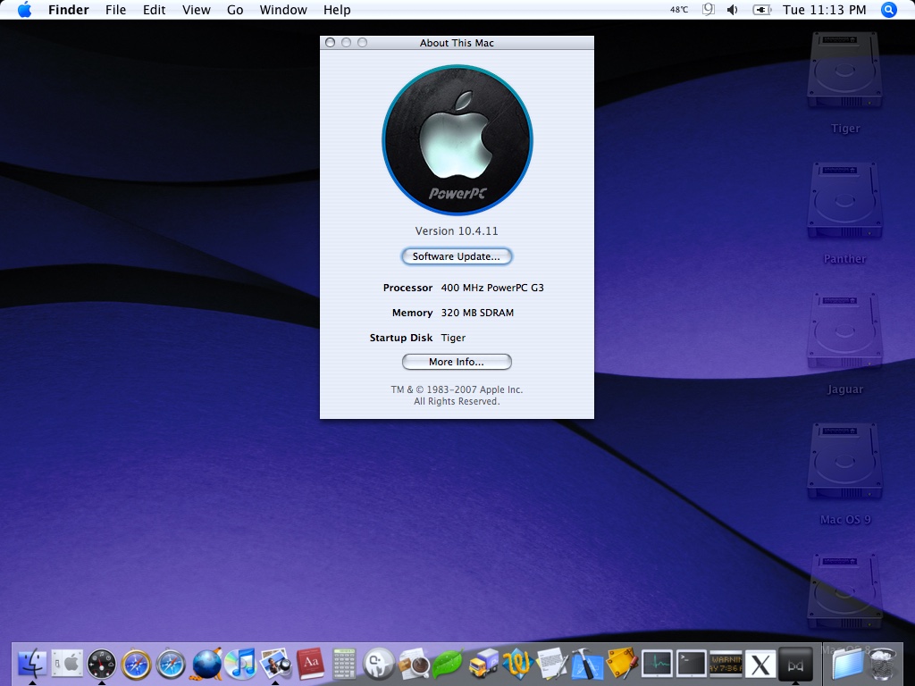Open the Trash in the Dock
Viewport: 915px width, 686px height.
pyautogui.click(x=882, y=664)
